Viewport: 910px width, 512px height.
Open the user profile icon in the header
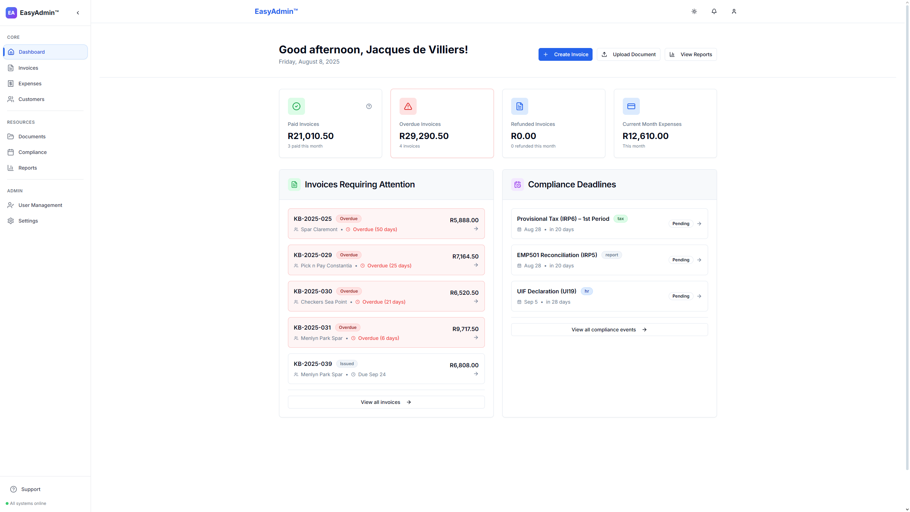coord(734,11)
